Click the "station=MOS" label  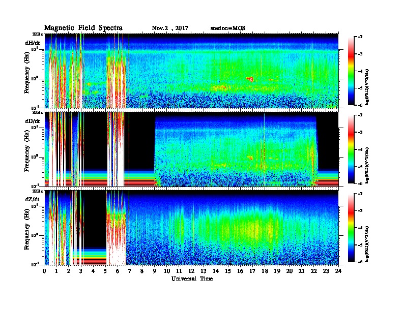[228, 28]
